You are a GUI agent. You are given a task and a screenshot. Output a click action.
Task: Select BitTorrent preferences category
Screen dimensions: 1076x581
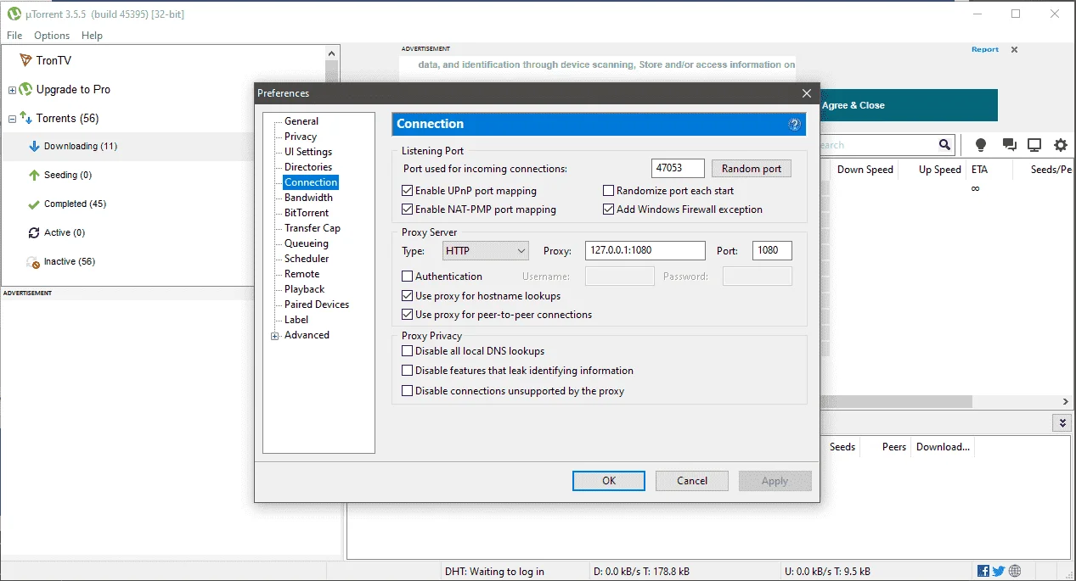tap(307, 213)
